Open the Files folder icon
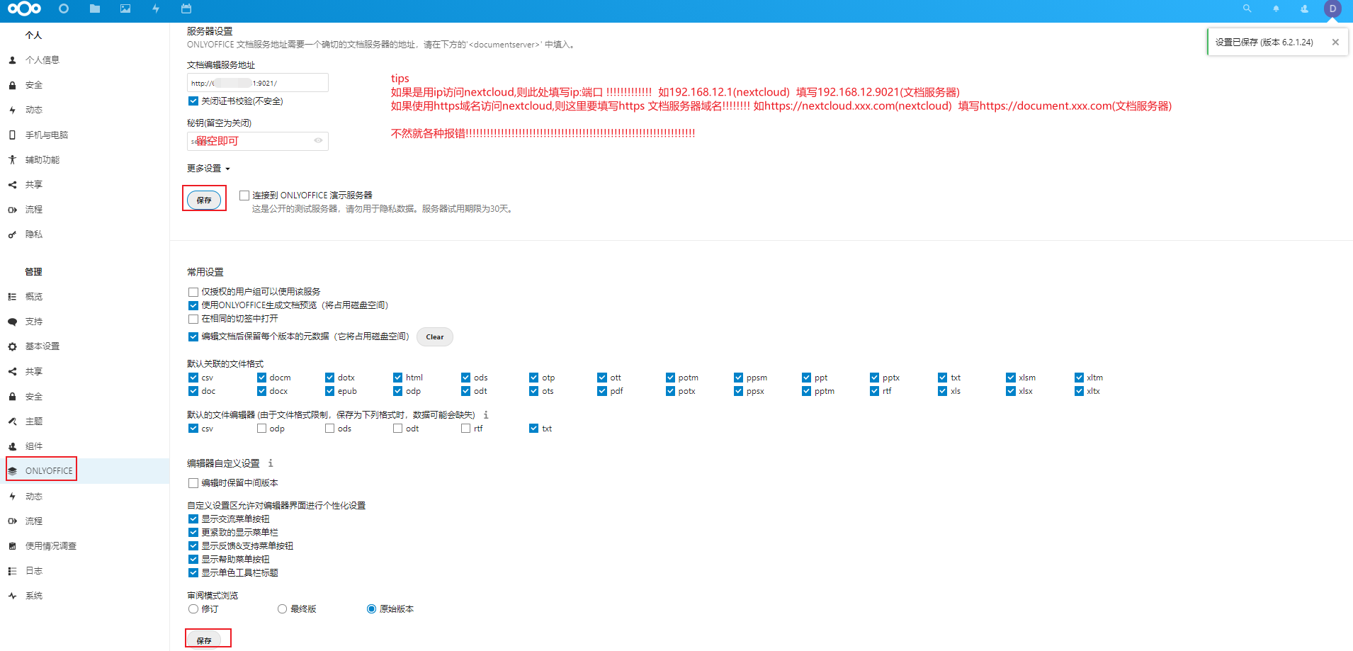The image size is (1353, 651). [95, 9]
